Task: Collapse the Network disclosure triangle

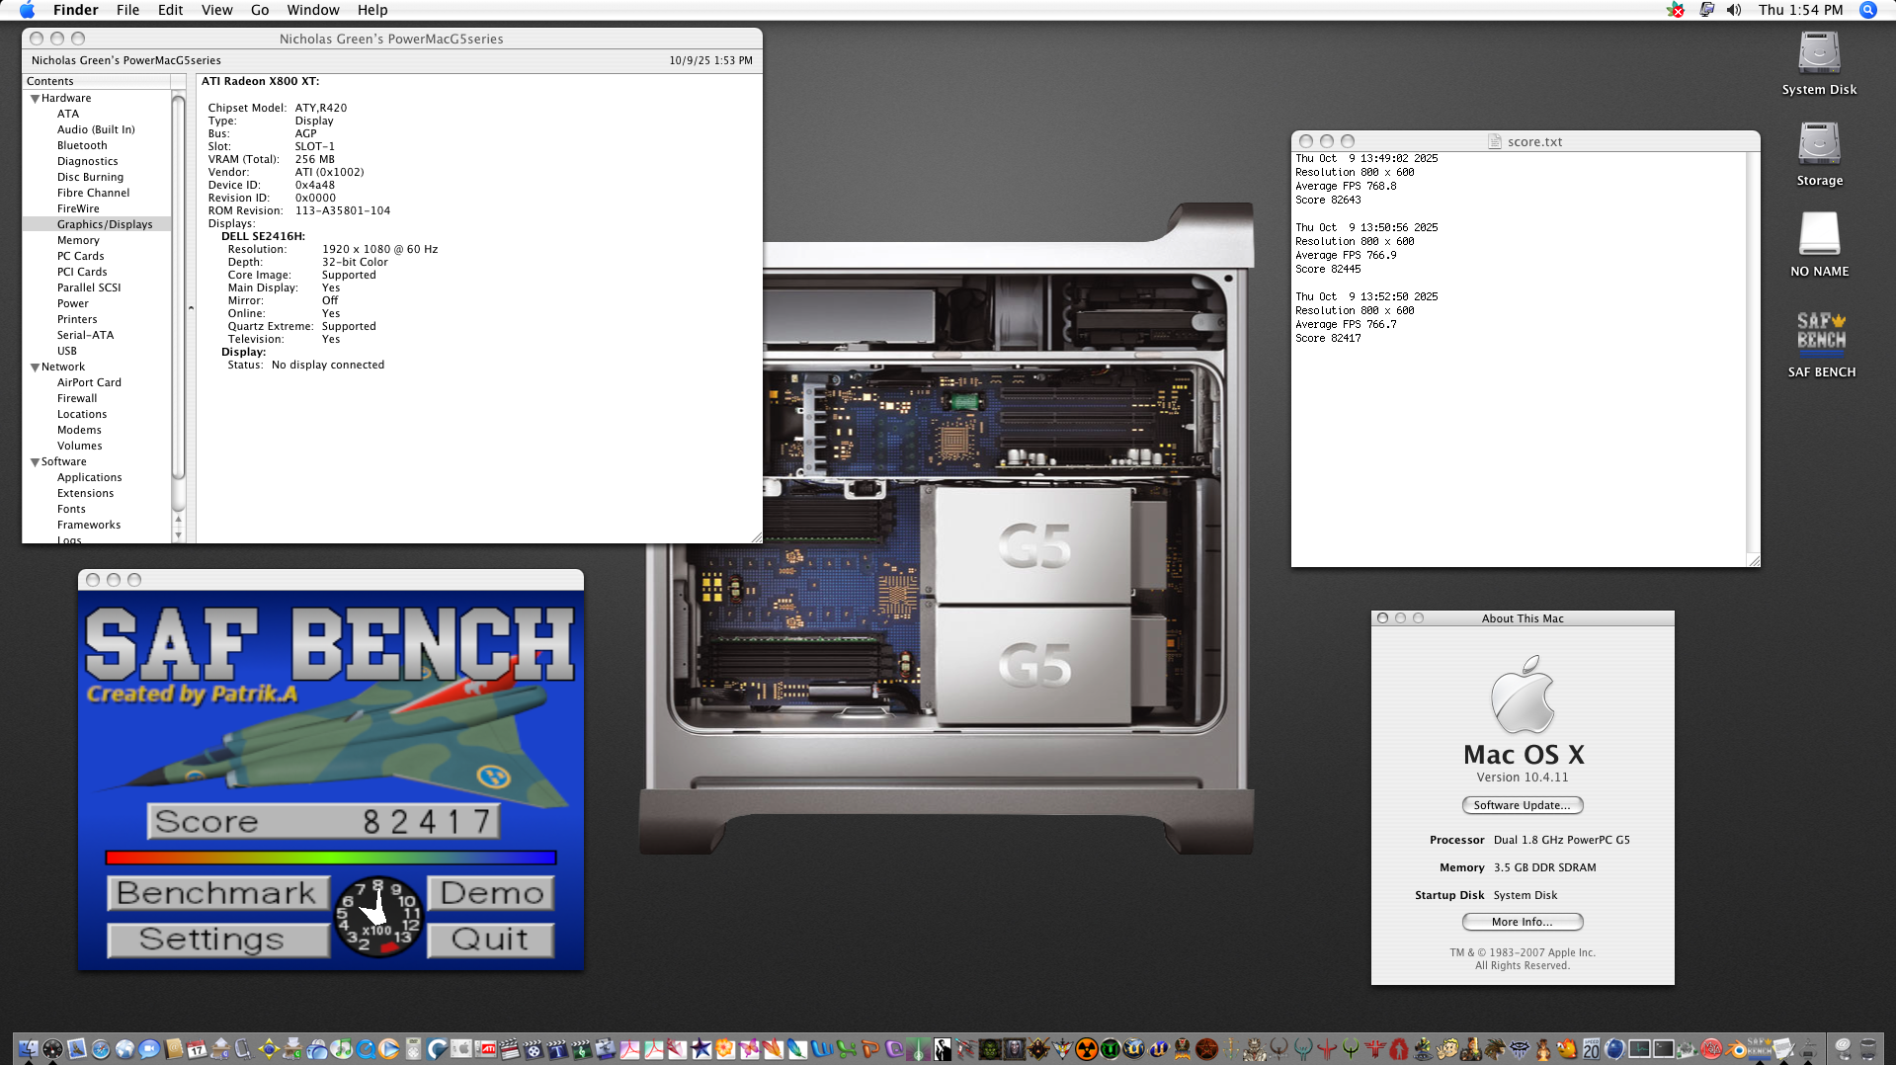Action: point(34,367)
